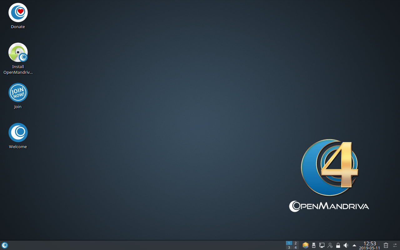Viewport: 400px width, 250px height.
Task: Switch to virtual desktop 4
Action: [296, 247]
